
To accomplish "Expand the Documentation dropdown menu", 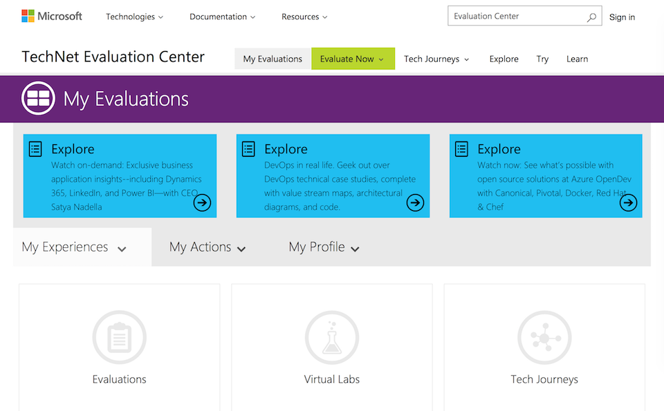I will pos(222,17).
